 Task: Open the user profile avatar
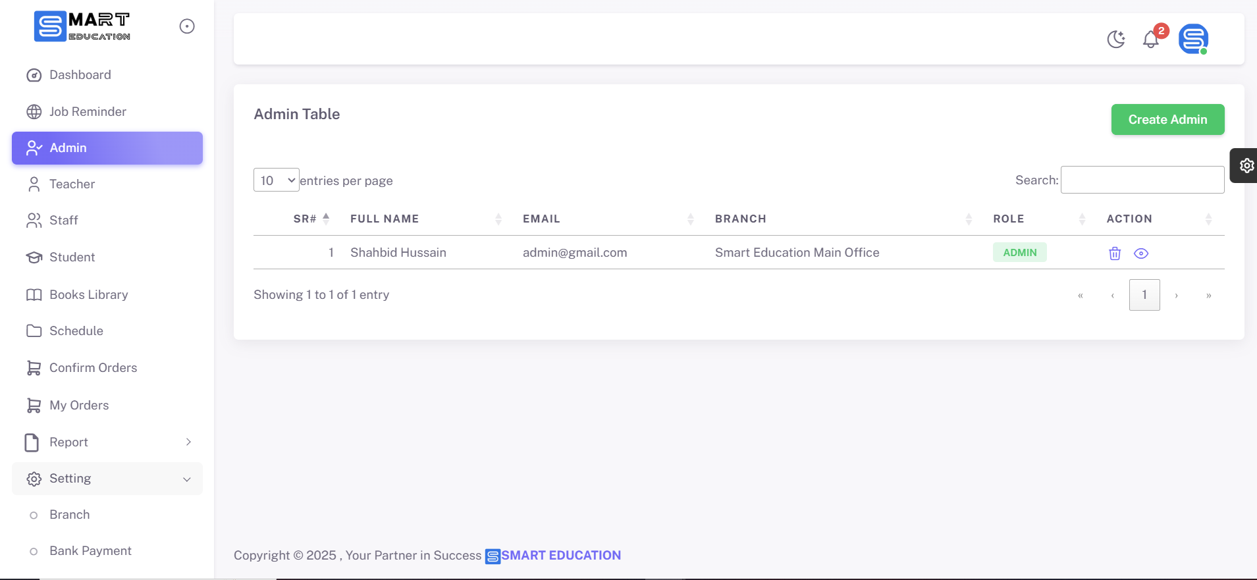pos(1193,39)
